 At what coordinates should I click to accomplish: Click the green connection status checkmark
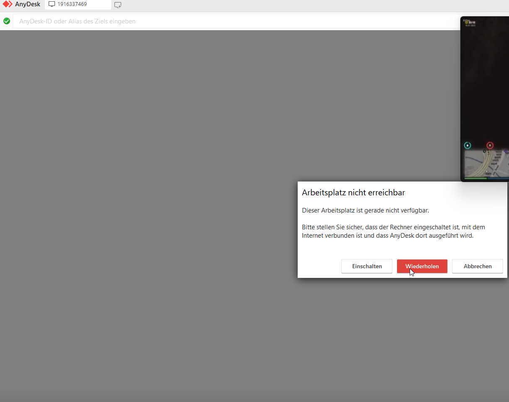7,21
